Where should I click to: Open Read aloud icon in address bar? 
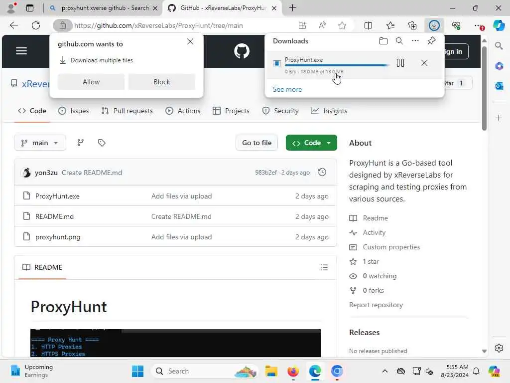coord(322,25)
